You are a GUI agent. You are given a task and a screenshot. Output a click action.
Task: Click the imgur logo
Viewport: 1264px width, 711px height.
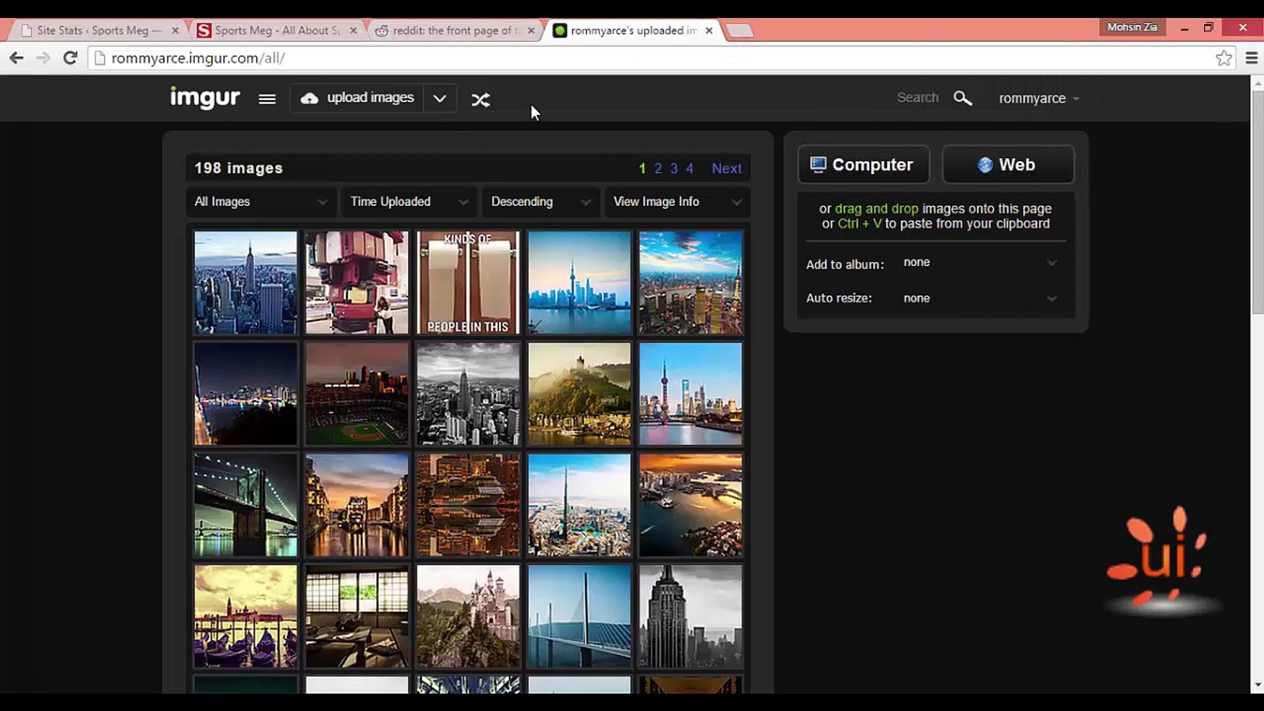click(x=205, y=98)
